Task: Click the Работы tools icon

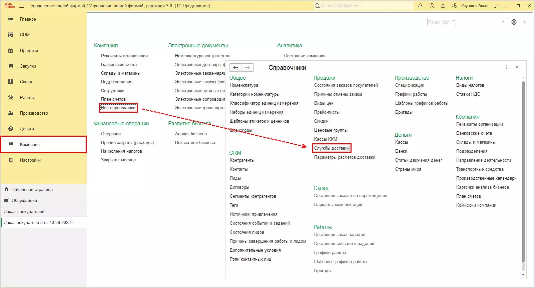Action: [11, 97]
